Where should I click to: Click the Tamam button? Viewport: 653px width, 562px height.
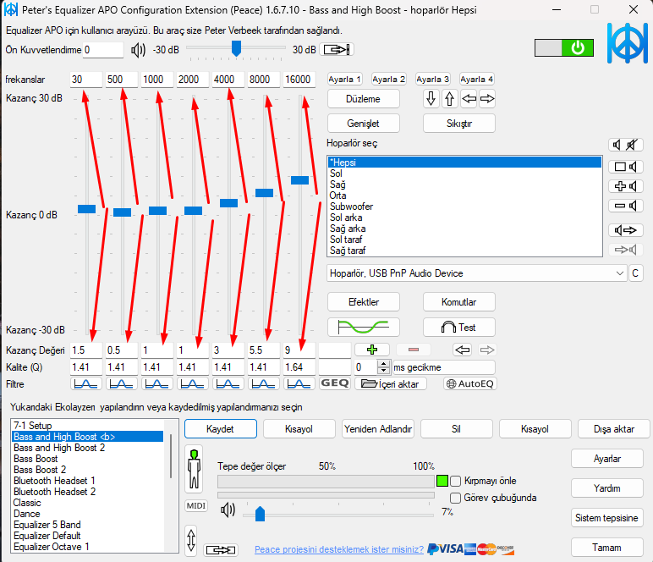pyautogui.click(x=607, y=547)
